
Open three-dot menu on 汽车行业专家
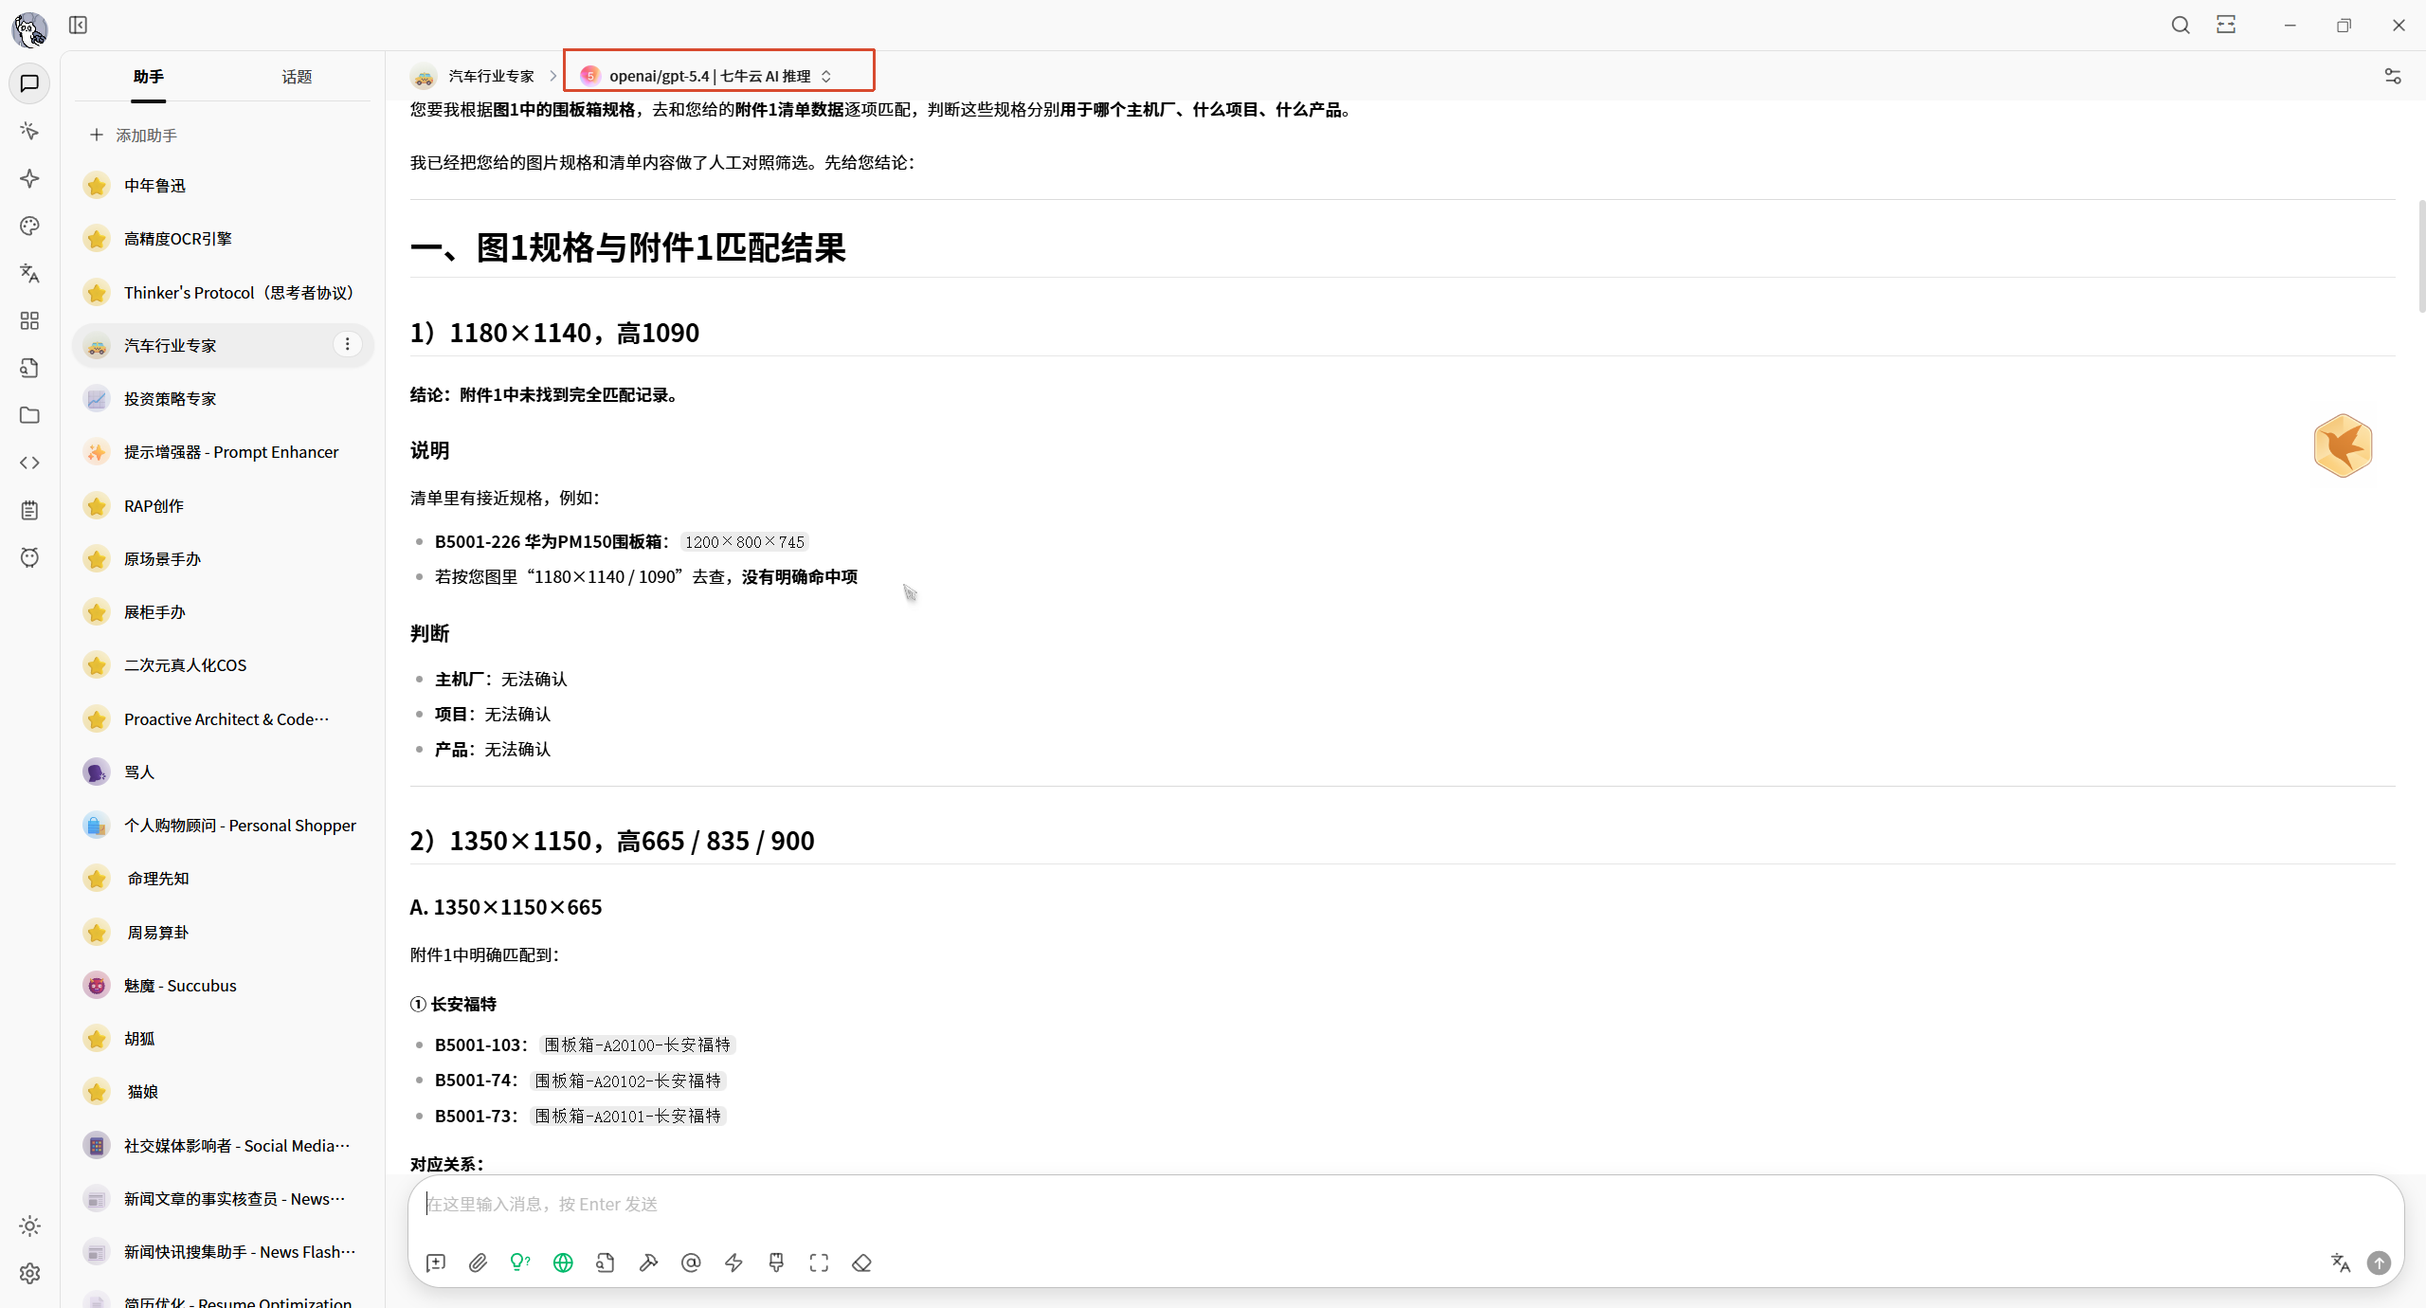point(348,344)
